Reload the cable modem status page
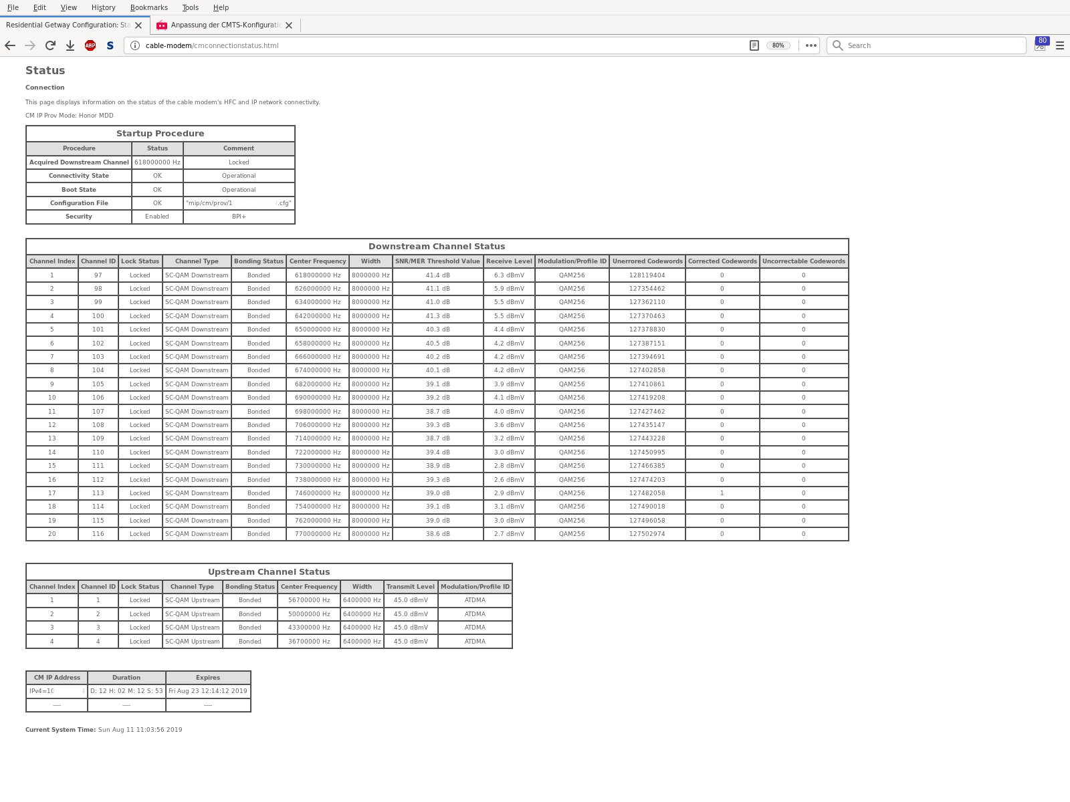The height and width of the screenshot is (802, 1070). (50, 45)
